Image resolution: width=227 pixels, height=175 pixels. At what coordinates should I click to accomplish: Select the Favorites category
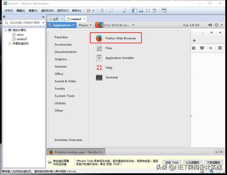[x=61, y=37]
